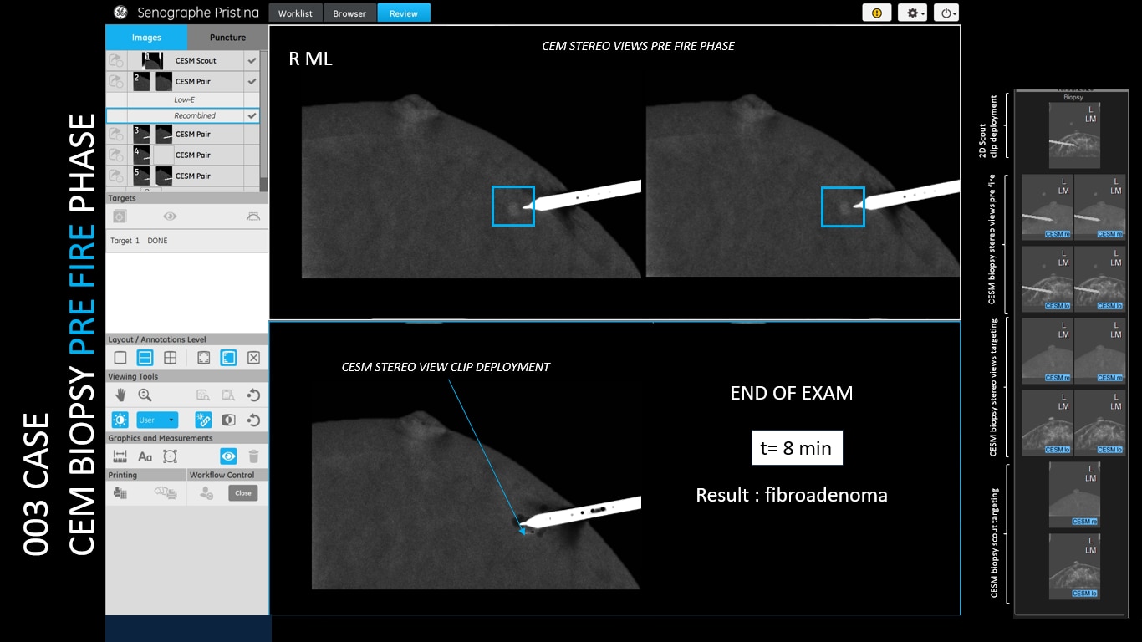Open the User preset dropdown
Screen dimensions: 1142x642
(x=157, y=420)
